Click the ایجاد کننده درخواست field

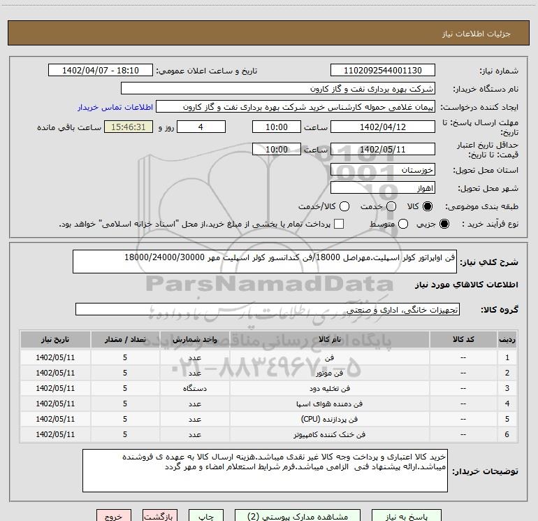pos(296,107)
